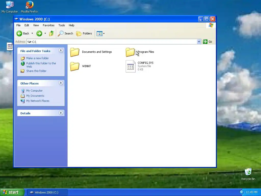The image size is (261, 196).
Task: Expand the address bar dropdown list
Action: [199, 42]
